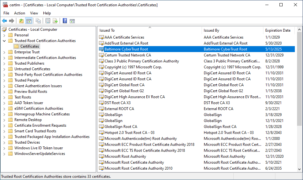Screen dimensions: 303x180
Task: Click folder icon beside Remote Desktop
Action: pyautogui.click(x=10, y=119)
